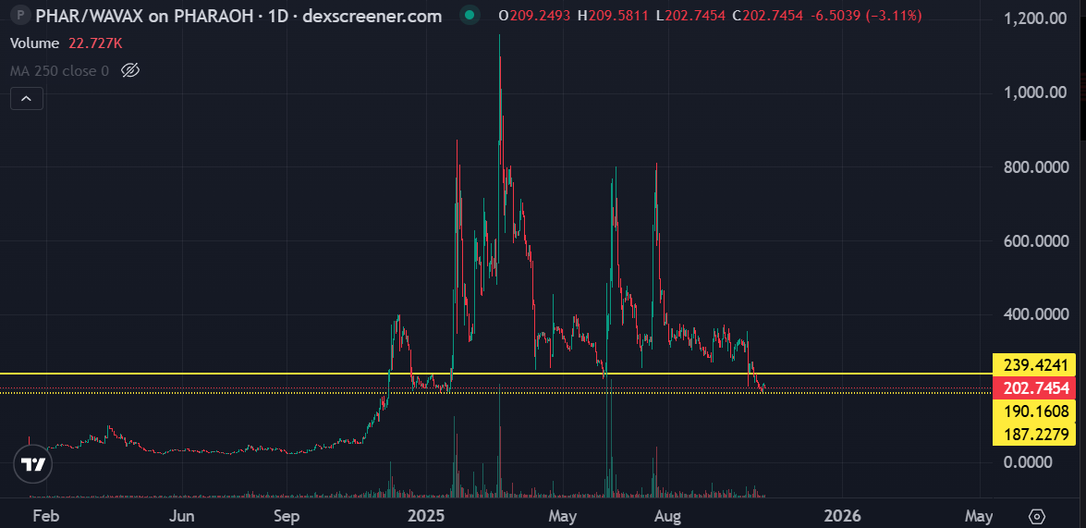Click the round P token icon

pyautogui.click(x=18, y=15)
